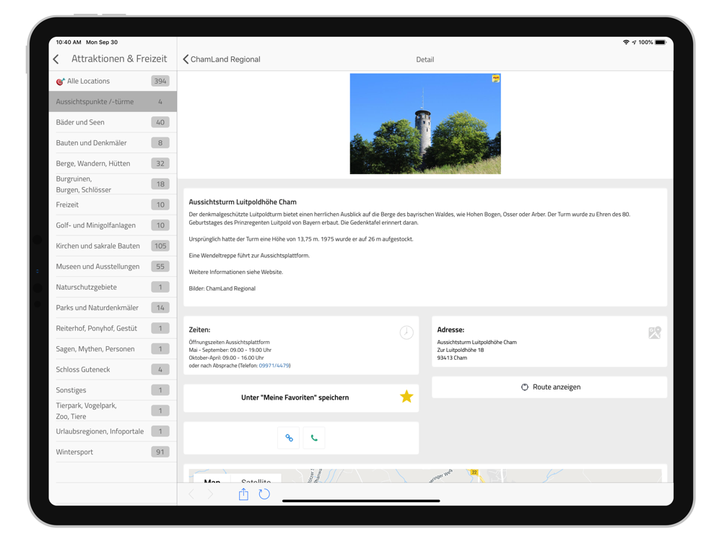Open Museen und Ausstellungen category

click(113, 267)
